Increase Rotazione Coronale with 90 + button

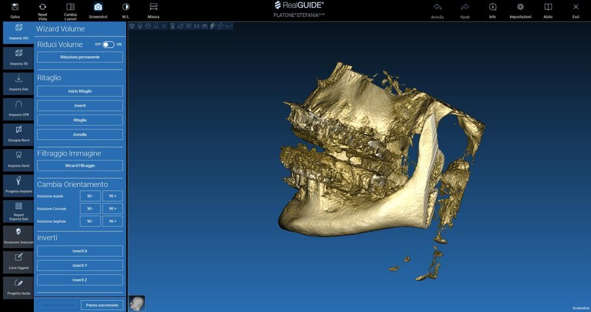click(112, 208)
